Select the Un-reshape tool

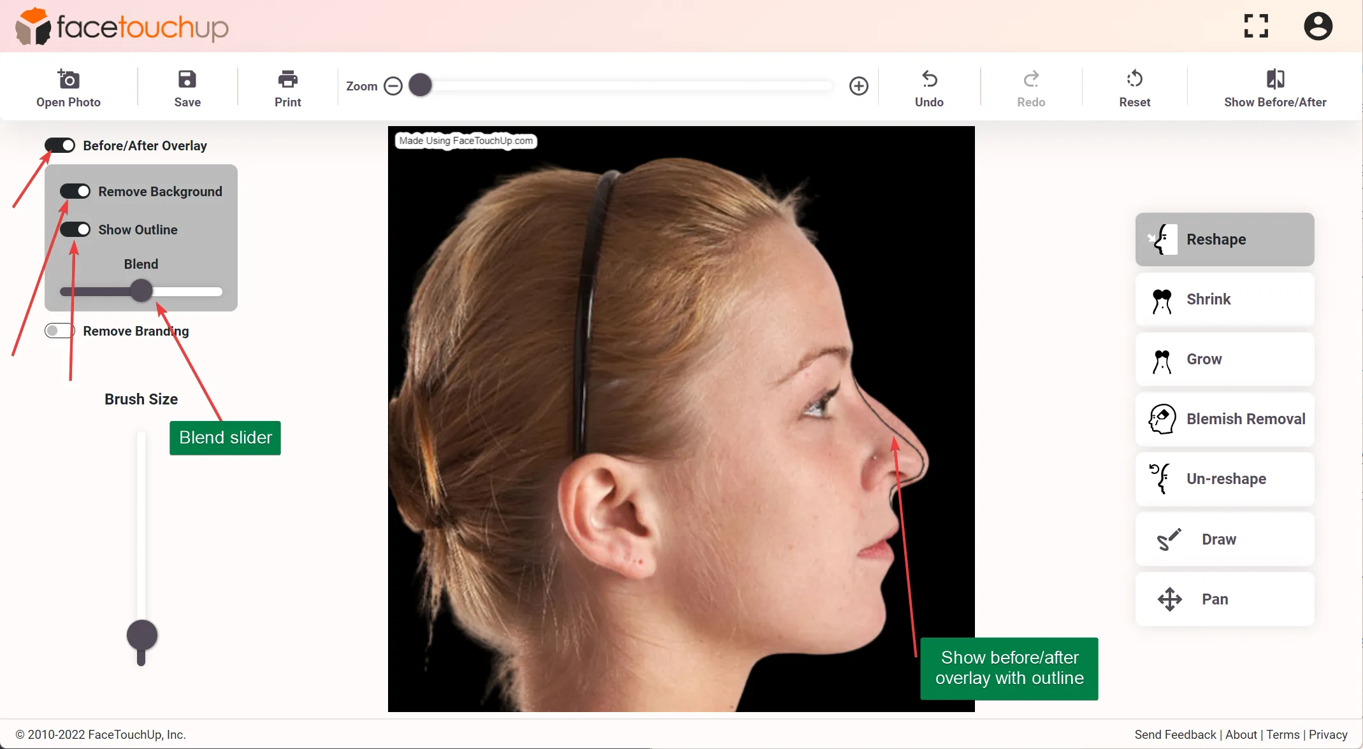pos(1223,478)
